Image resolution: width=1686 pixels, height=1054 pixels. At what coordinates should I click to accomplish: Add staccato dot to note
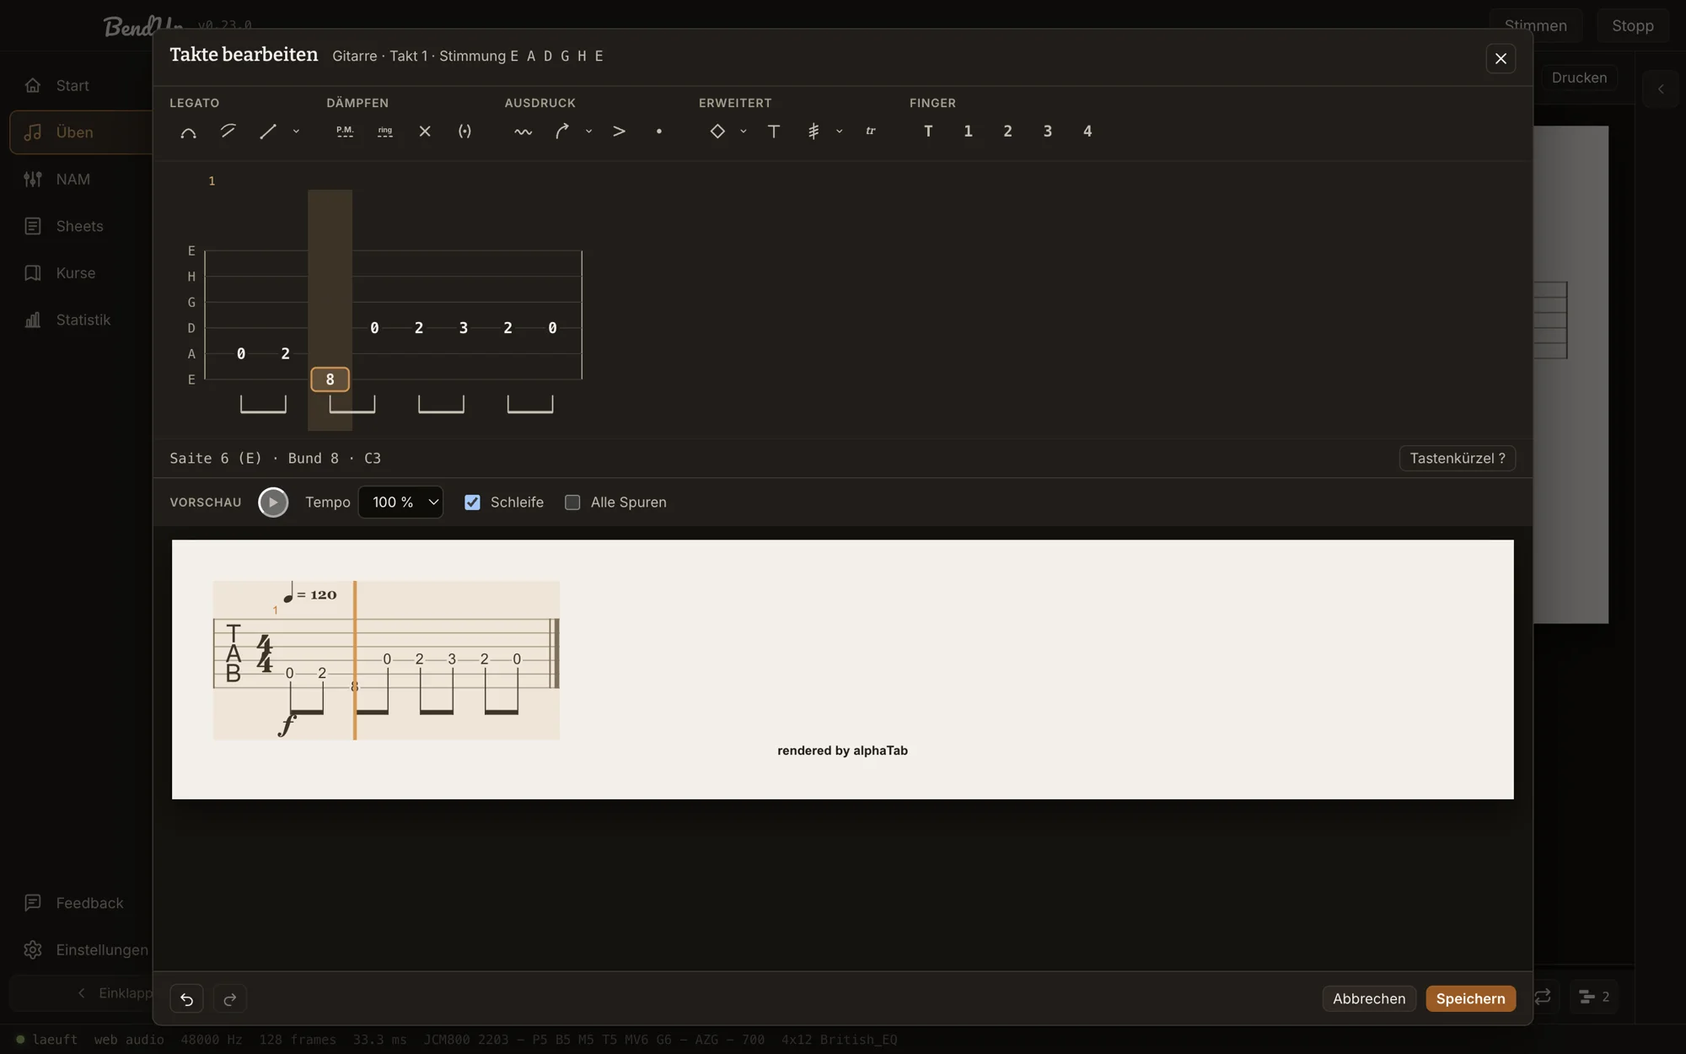[x=658, y=132]
